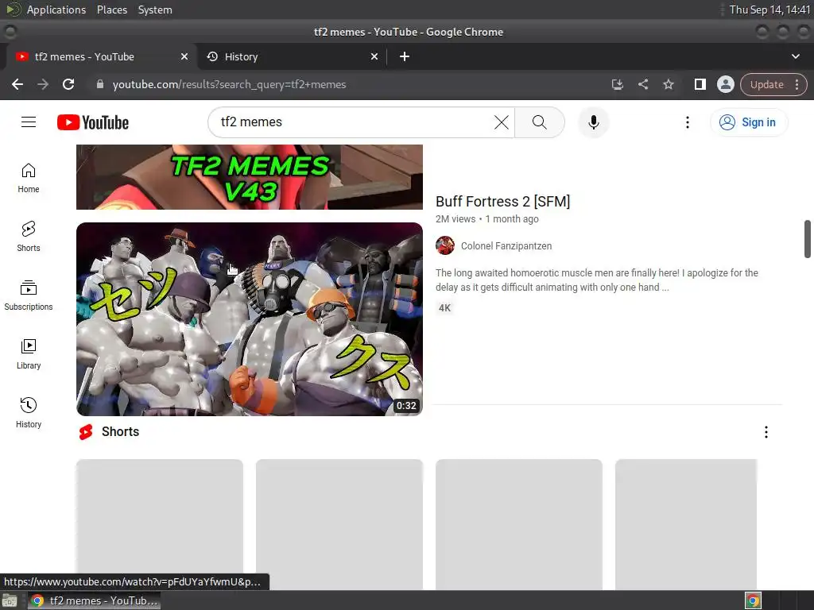Share this page via the share icon
Image resolution: width=814 pixels, height=610 pixels.
click(x=642, y=84)
